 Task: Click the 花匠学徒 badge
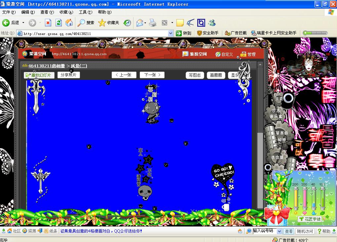(310, 219)
